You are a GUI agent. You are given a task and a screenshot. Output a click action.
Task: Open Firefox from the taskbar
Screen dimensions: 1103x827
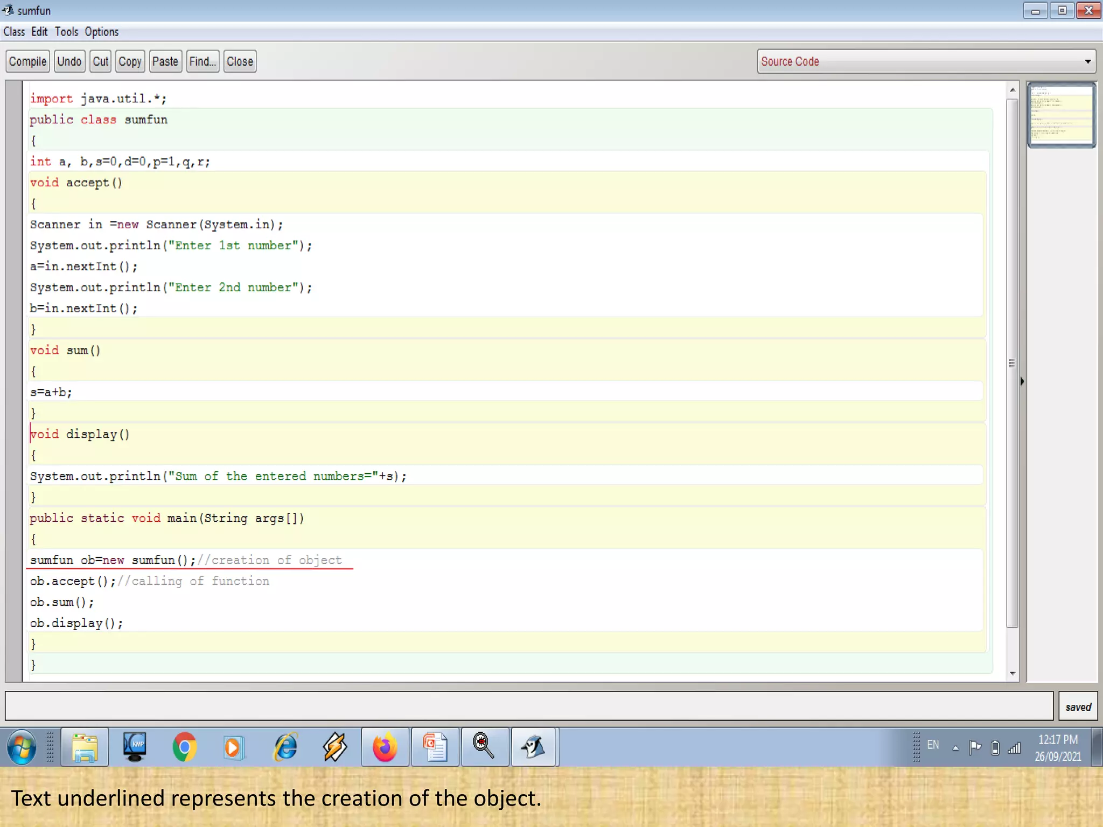pos(385,747)
